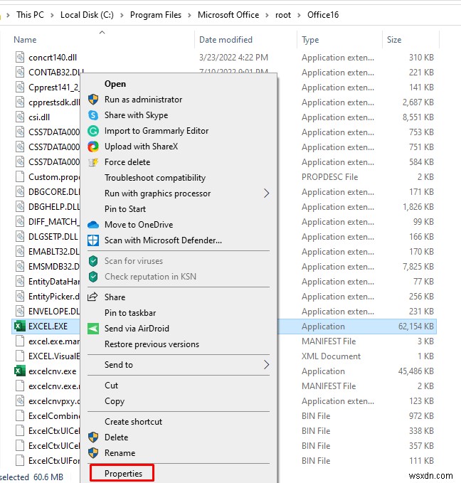This screenshot has height=483, width=461.
Task: Click the shield icon beside Run as administrator
Action: tap(93, 100)
